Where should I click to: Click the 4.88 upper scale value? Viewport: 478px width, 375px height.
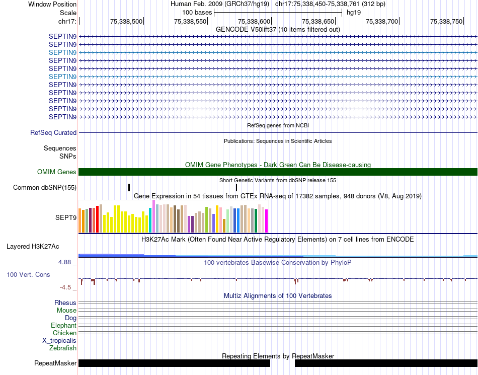click(64, 262)
